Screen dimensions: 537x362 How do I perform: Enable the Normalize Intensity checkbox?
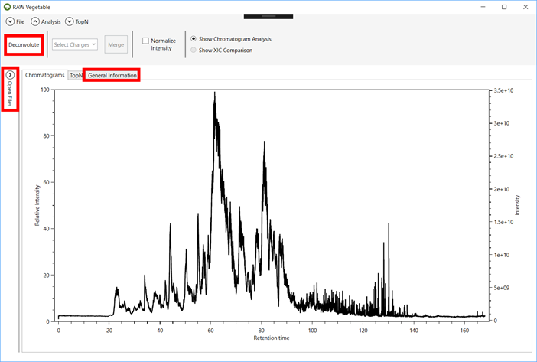145,41
